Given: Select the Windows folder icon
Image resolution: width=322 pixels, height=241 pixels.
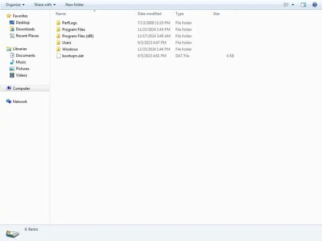Looking at the screenshot, I should point(58,49).
